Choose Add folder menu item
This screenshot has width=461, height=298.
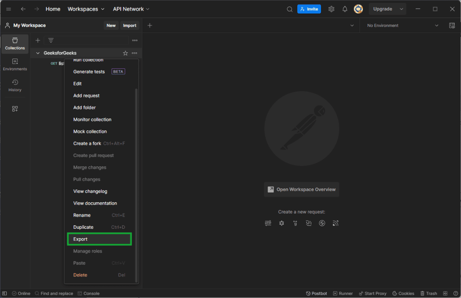99,107
